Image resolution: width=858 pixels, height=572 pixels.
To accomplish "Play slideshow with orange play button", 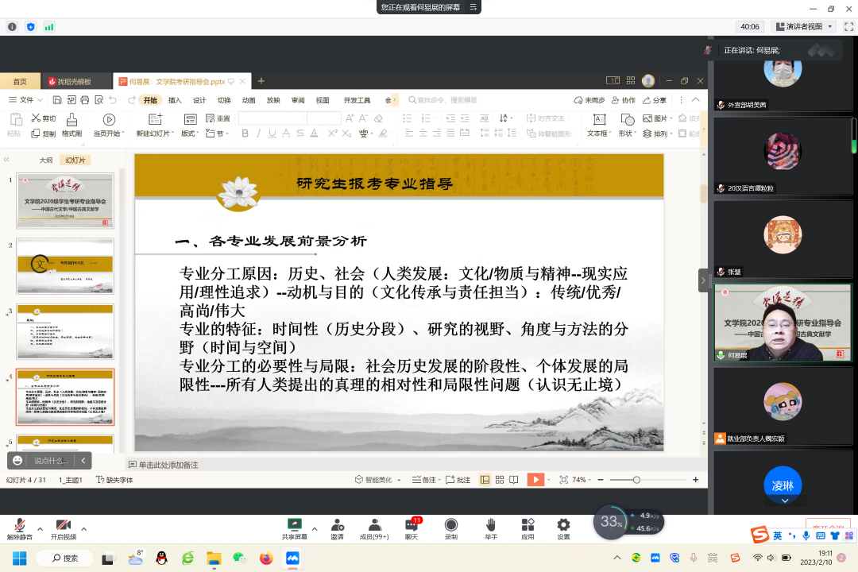I will (x=535, y=480).
